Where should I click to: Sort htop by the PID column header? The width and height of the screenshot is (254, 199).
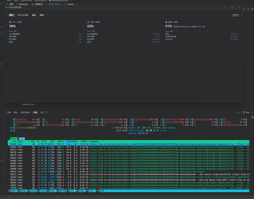[x=14, y=141]
